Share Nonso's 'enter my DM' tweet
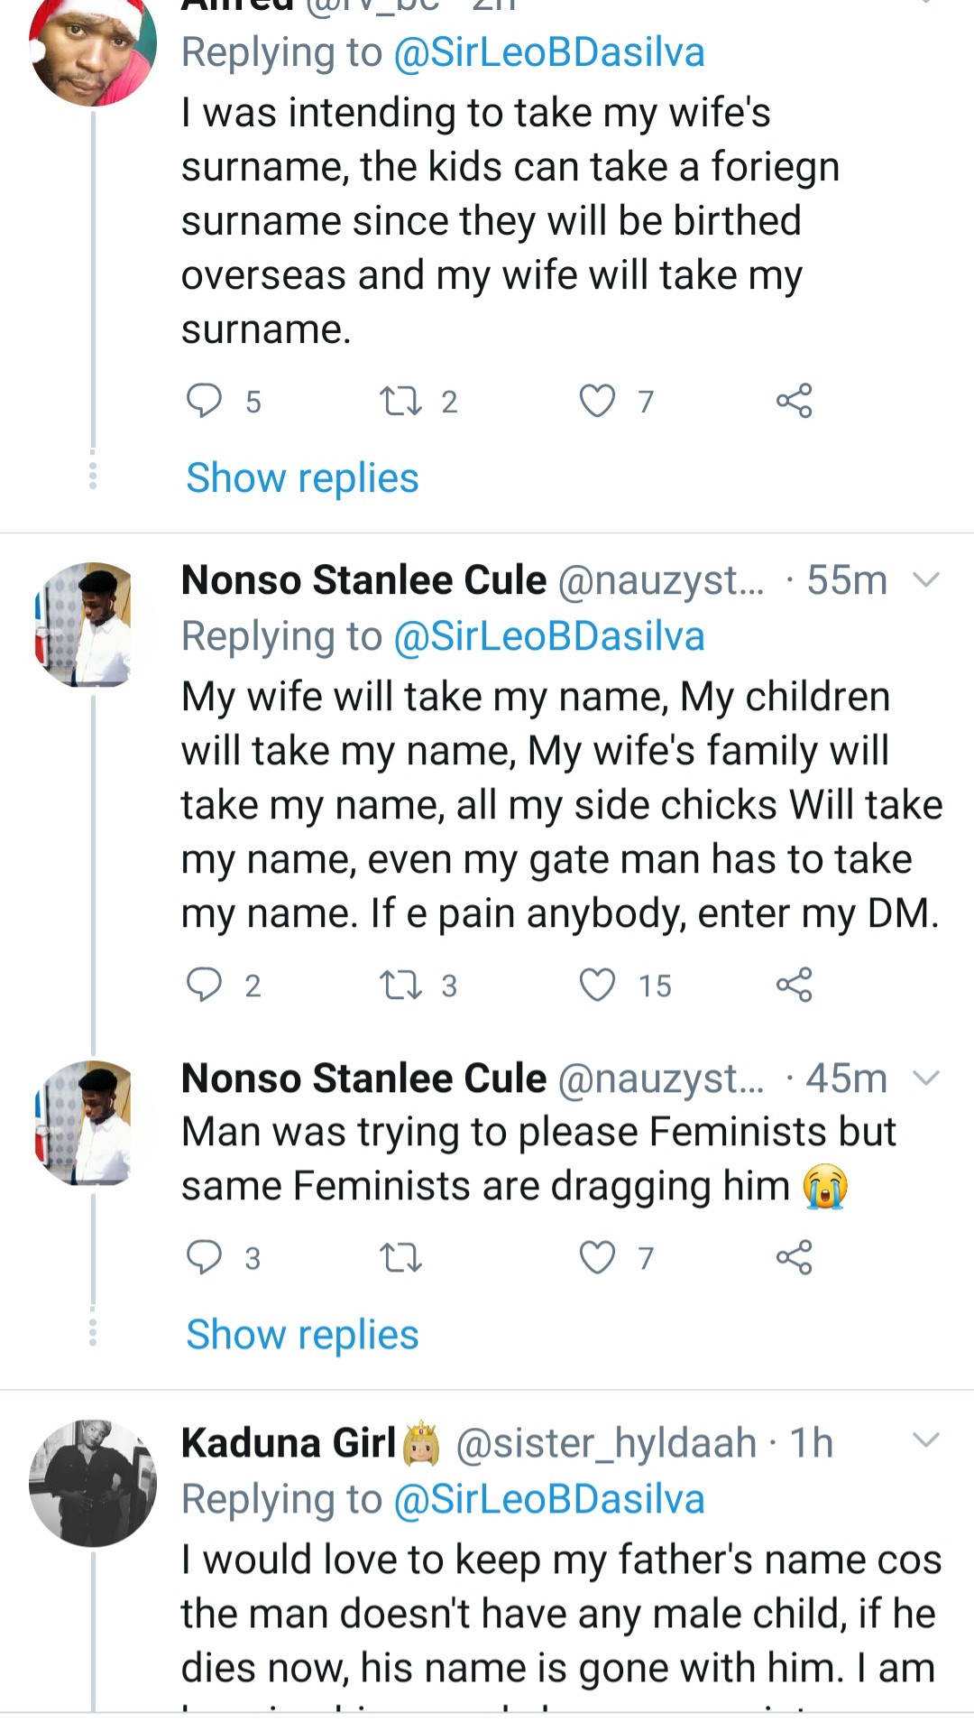The image size is (974, 1722). point(794,984)
